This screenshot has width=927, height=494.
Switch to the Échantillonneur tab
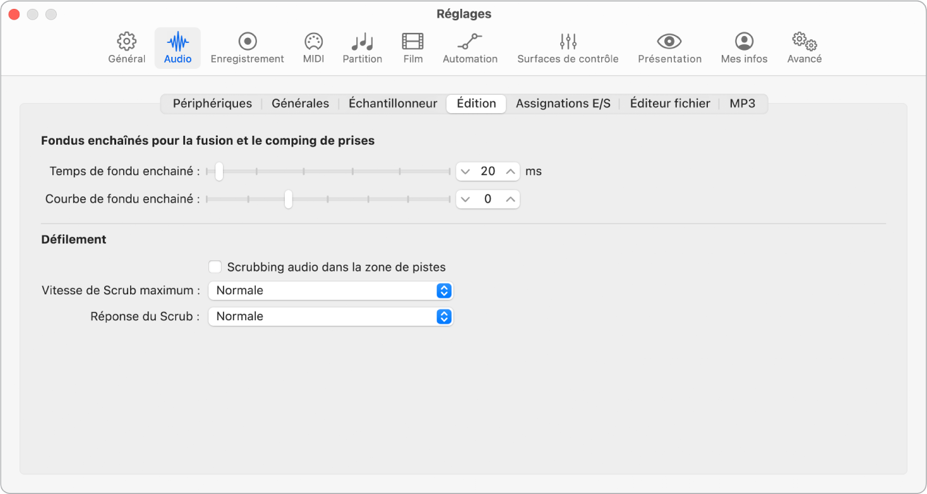pos(393,104)
